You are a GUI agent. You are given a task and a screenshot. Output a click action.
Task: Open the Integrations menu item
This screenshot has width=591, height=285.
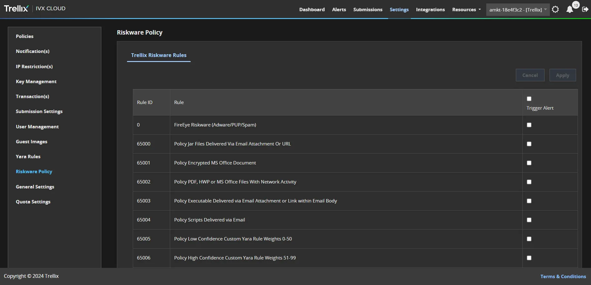pos(430,10)
